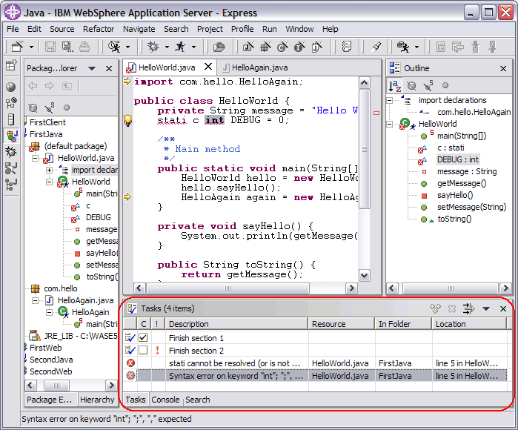Select the Java perspective icon in the left bar

(x=11, y=135)
